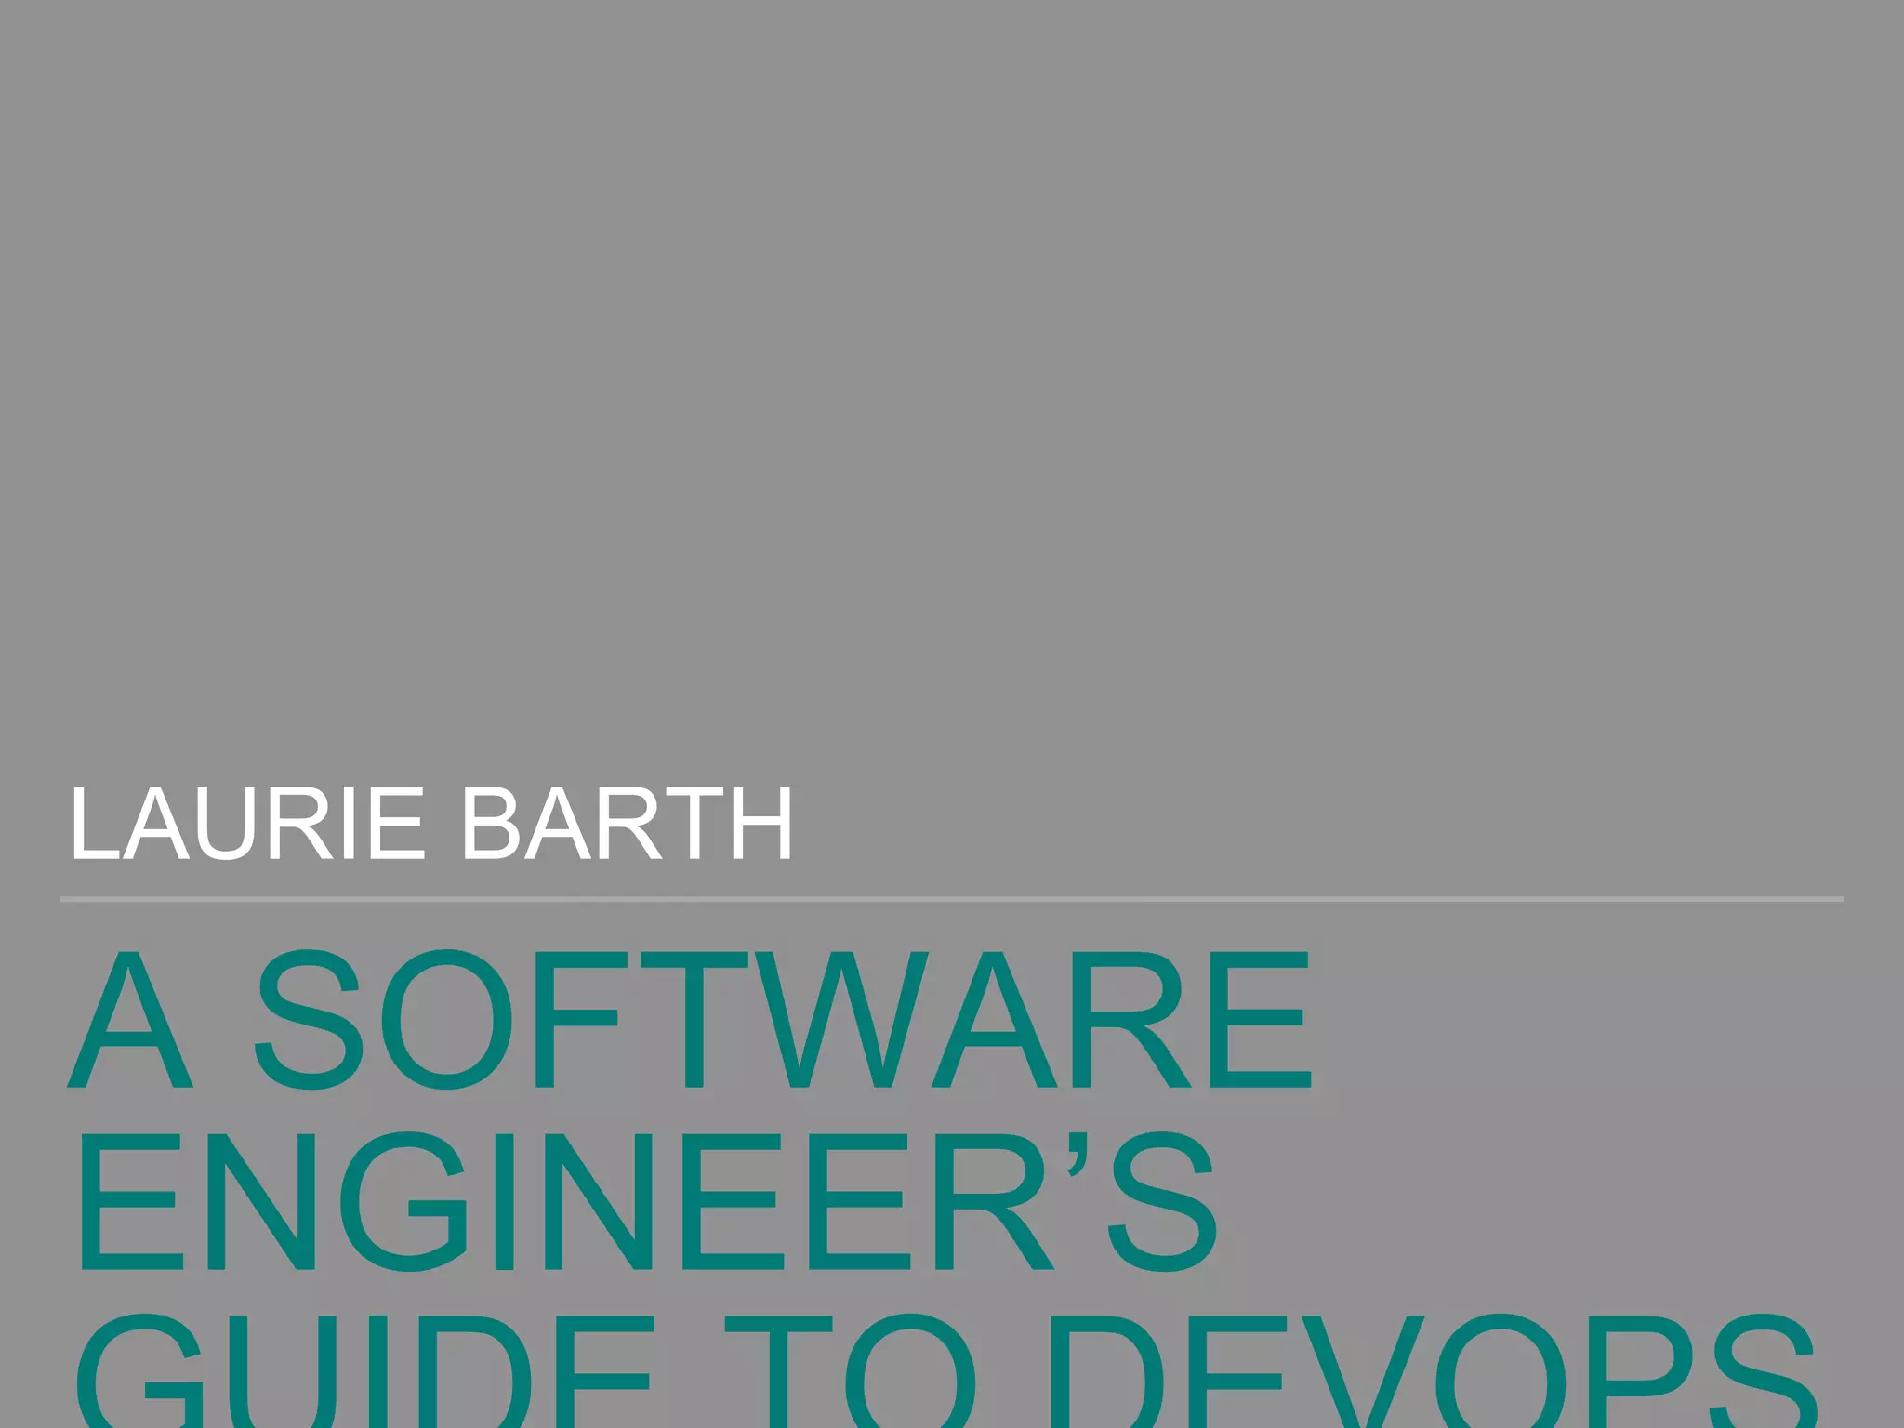
Task: Click the word LAURIE in the author name
Action: click(x=247, y=824)
